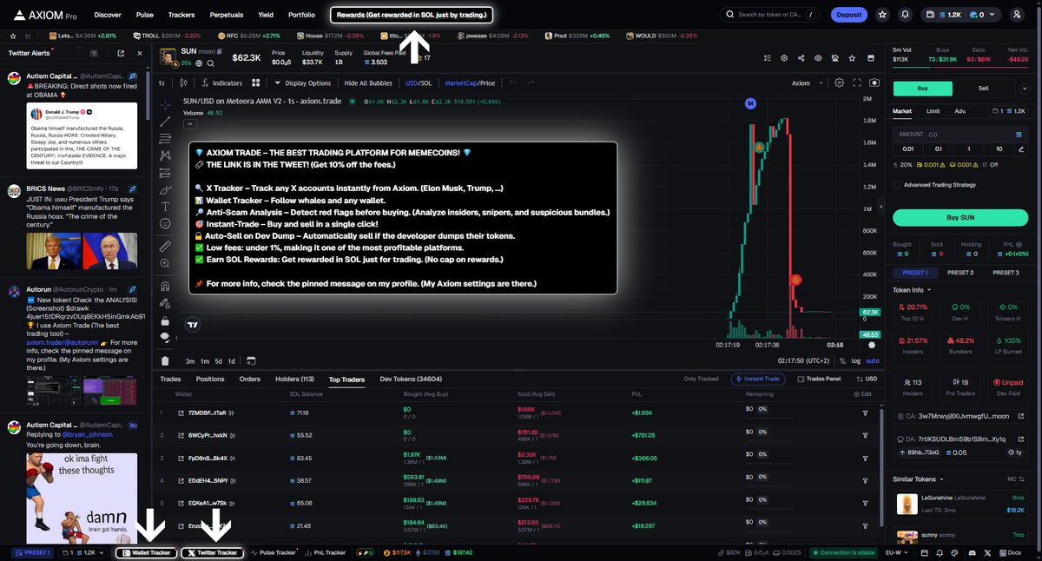Image resolution: width=1042 pixels, height=561 pixels.
Task: Select the Limit order tab
Action: 933,111
